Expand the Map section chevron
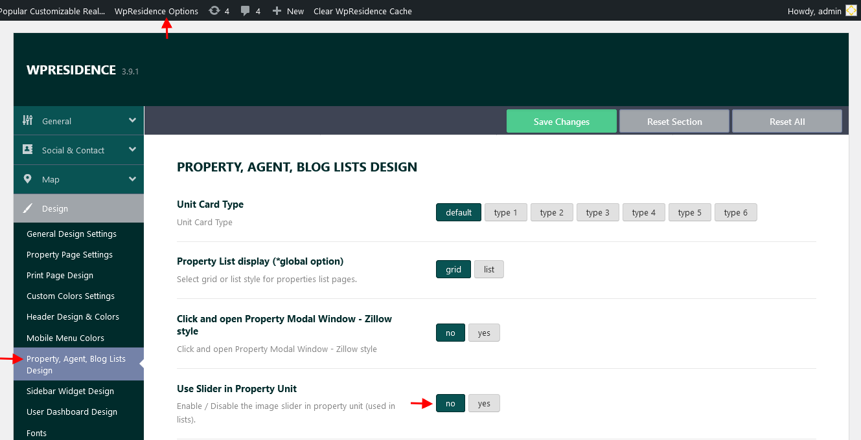 tap(132, 179)
